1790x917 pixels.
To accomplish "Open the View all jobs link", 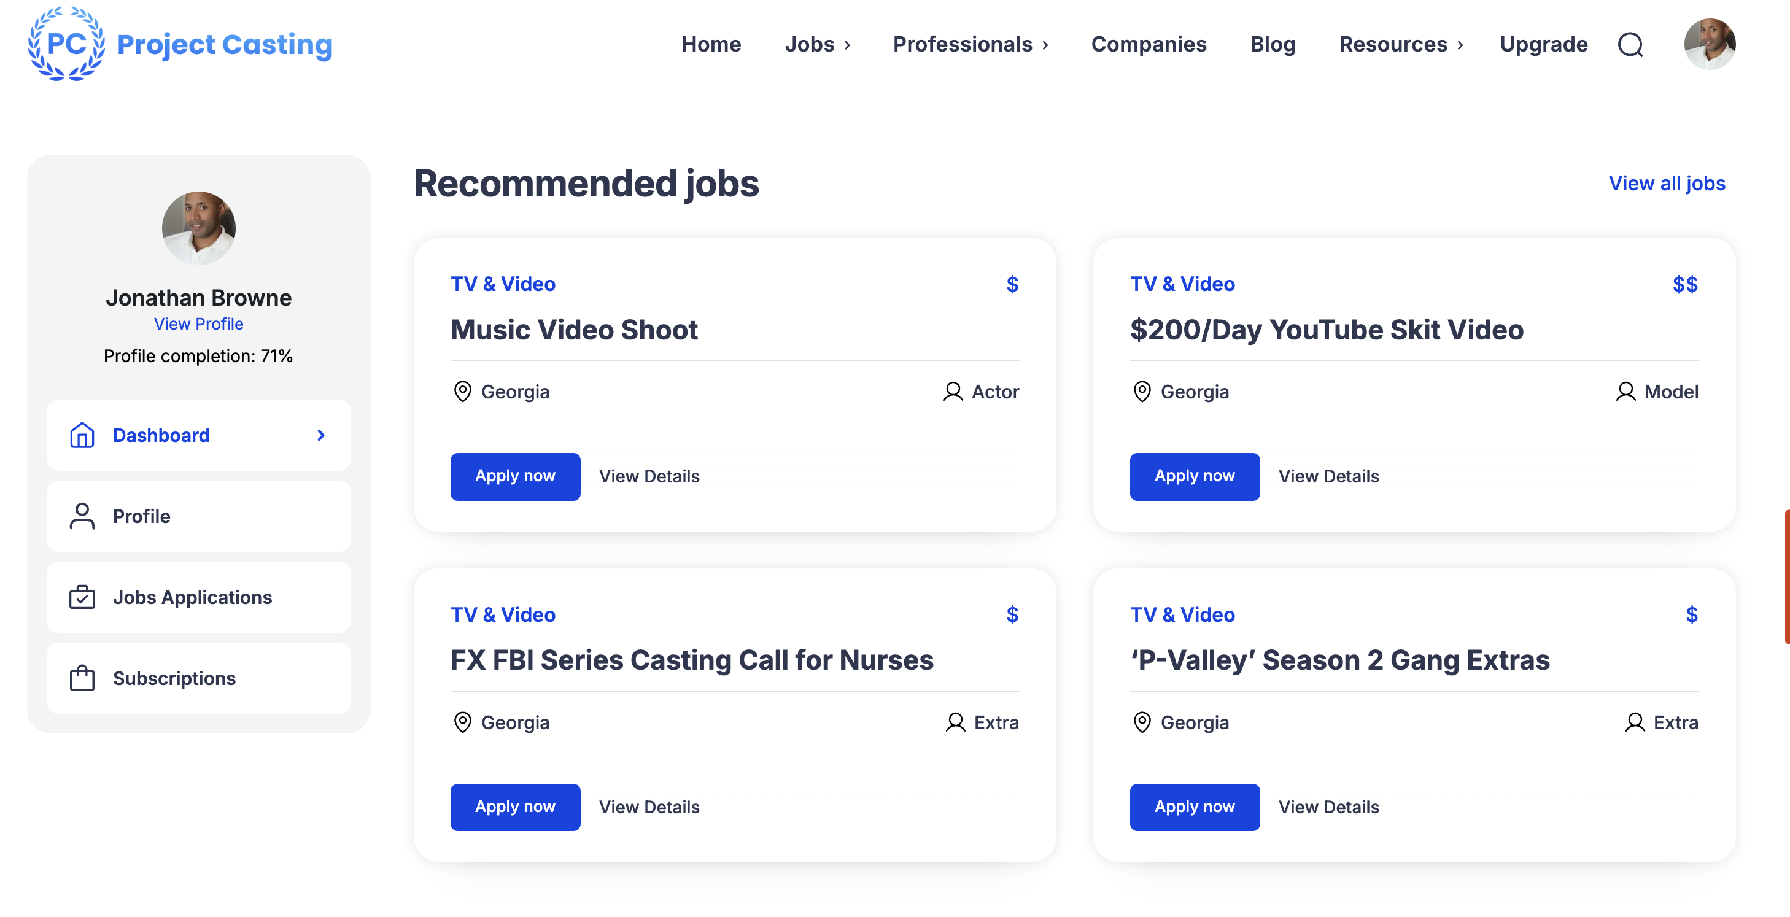I will [x=1667, y=184].
